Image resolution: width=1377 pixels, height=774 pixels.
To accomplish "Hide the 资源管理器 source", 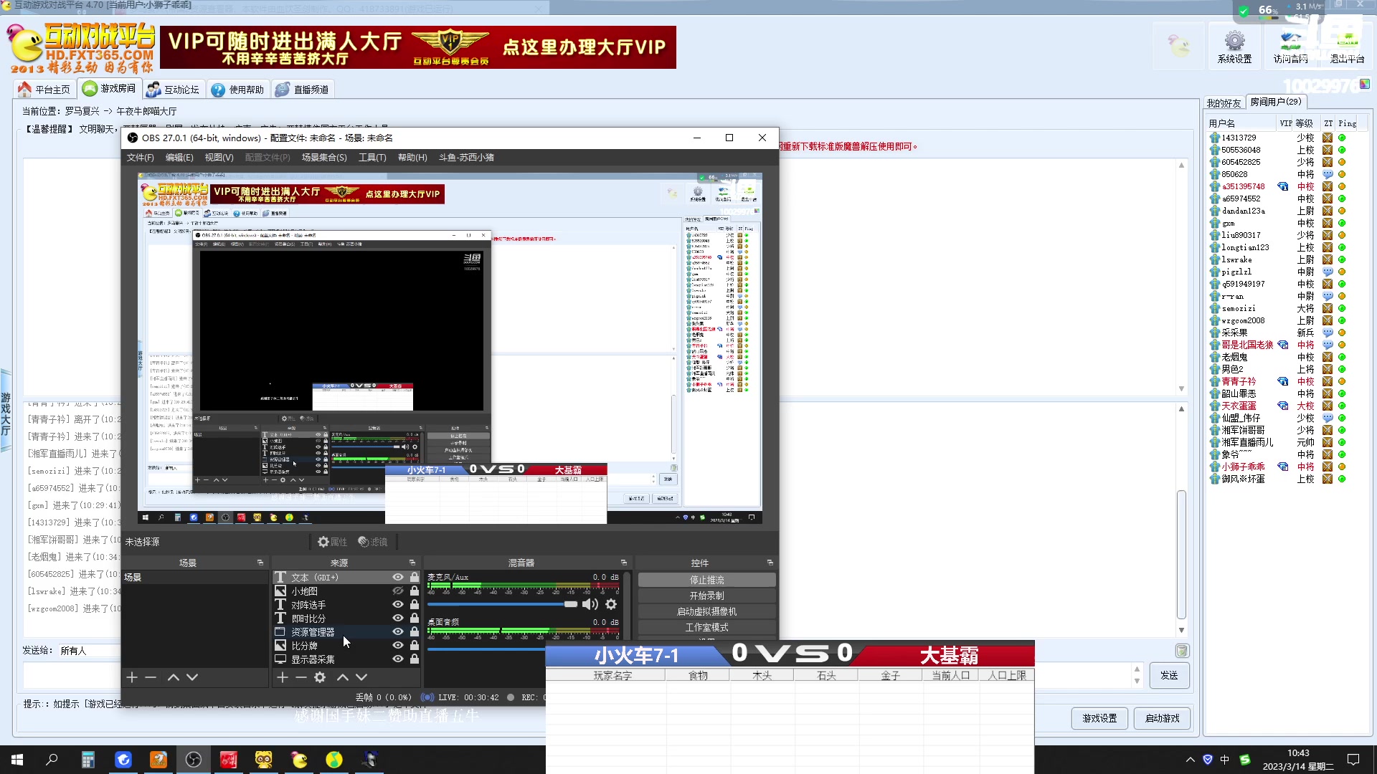I will click(397, 632).
